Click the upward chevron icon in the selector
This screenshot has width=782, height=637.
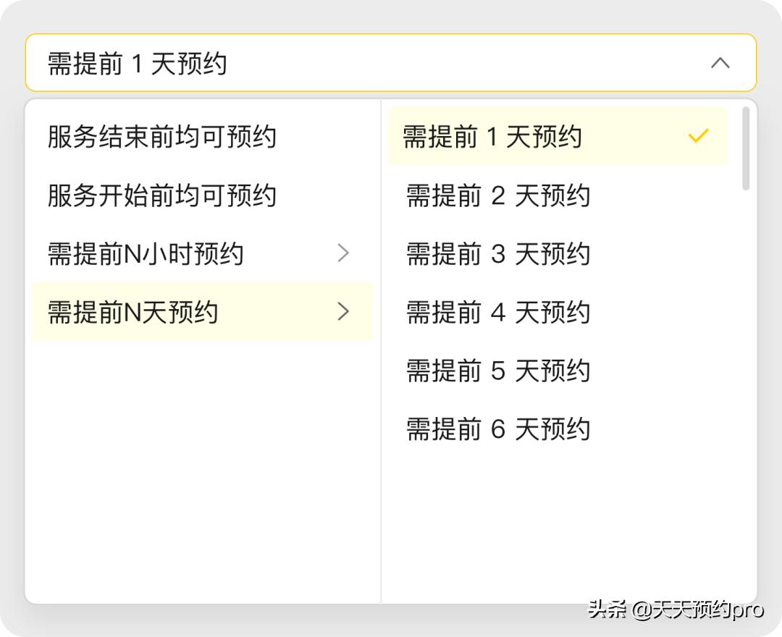click(720, 63)
